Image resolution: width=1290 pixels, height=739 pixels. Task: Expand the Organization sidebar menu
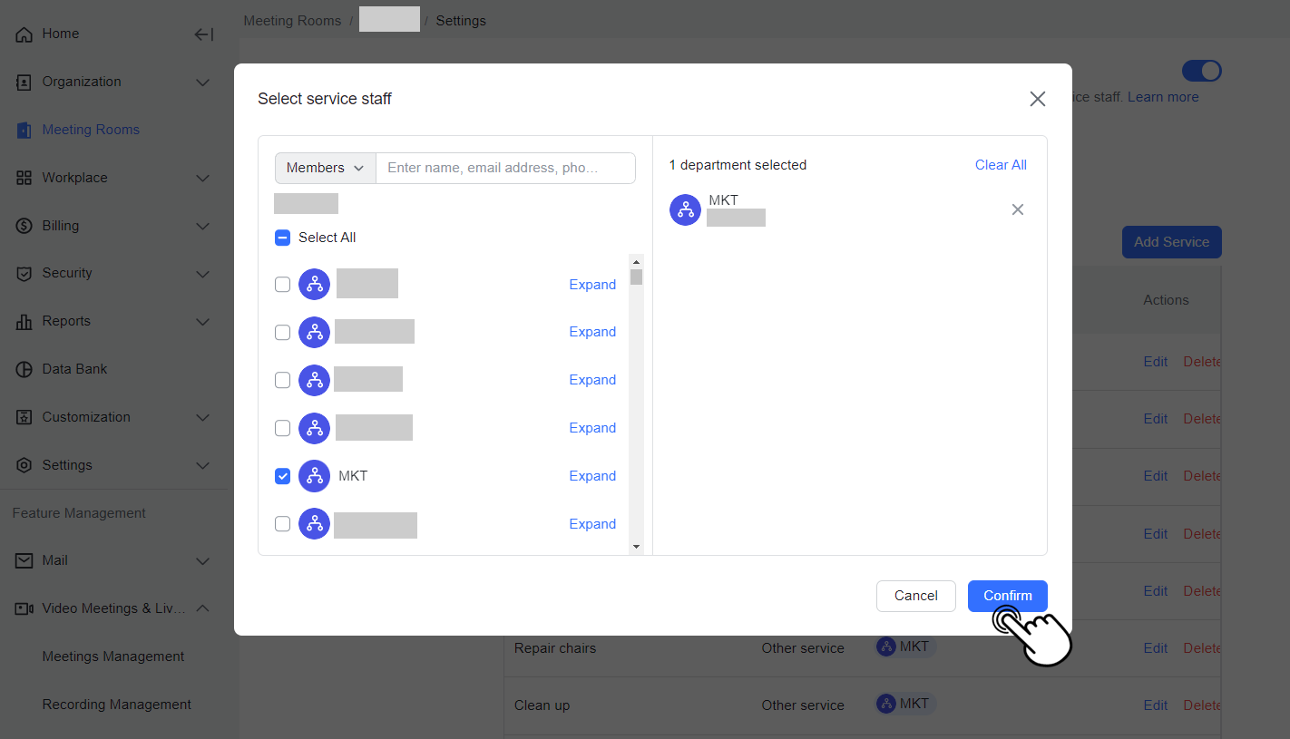point(203,83)
